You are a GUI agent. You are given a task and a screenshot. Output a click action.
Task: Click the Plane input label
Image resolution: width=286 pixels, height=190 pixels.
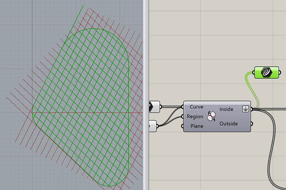point(197,126)
